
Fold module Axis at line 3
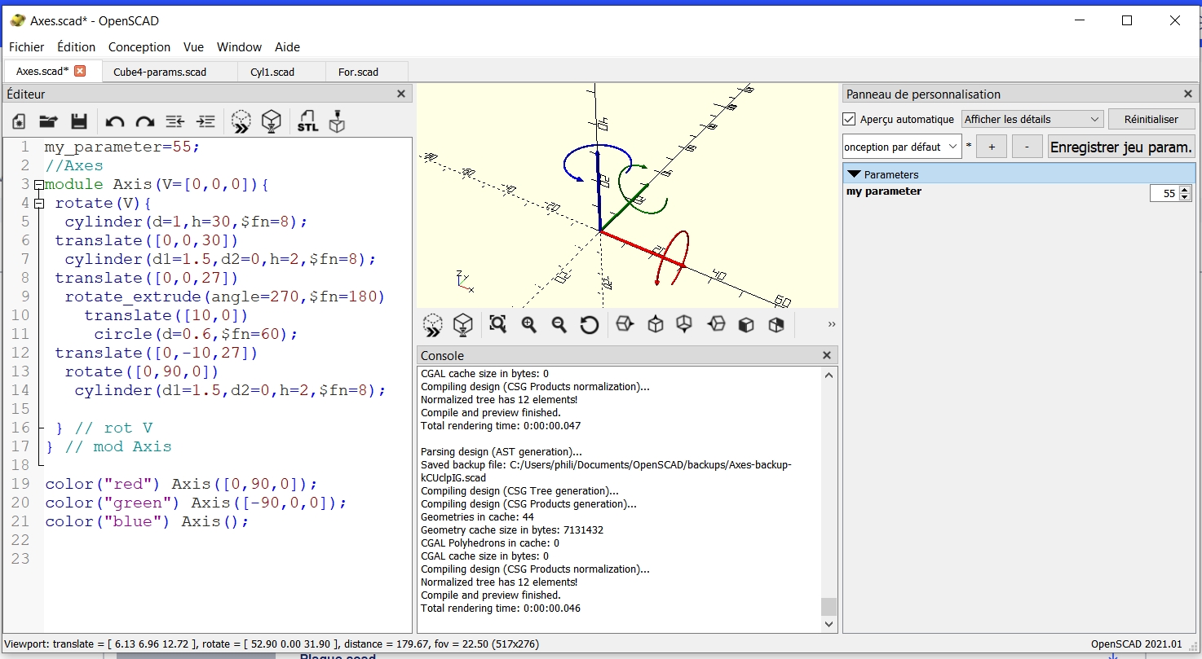coord(38,185)
